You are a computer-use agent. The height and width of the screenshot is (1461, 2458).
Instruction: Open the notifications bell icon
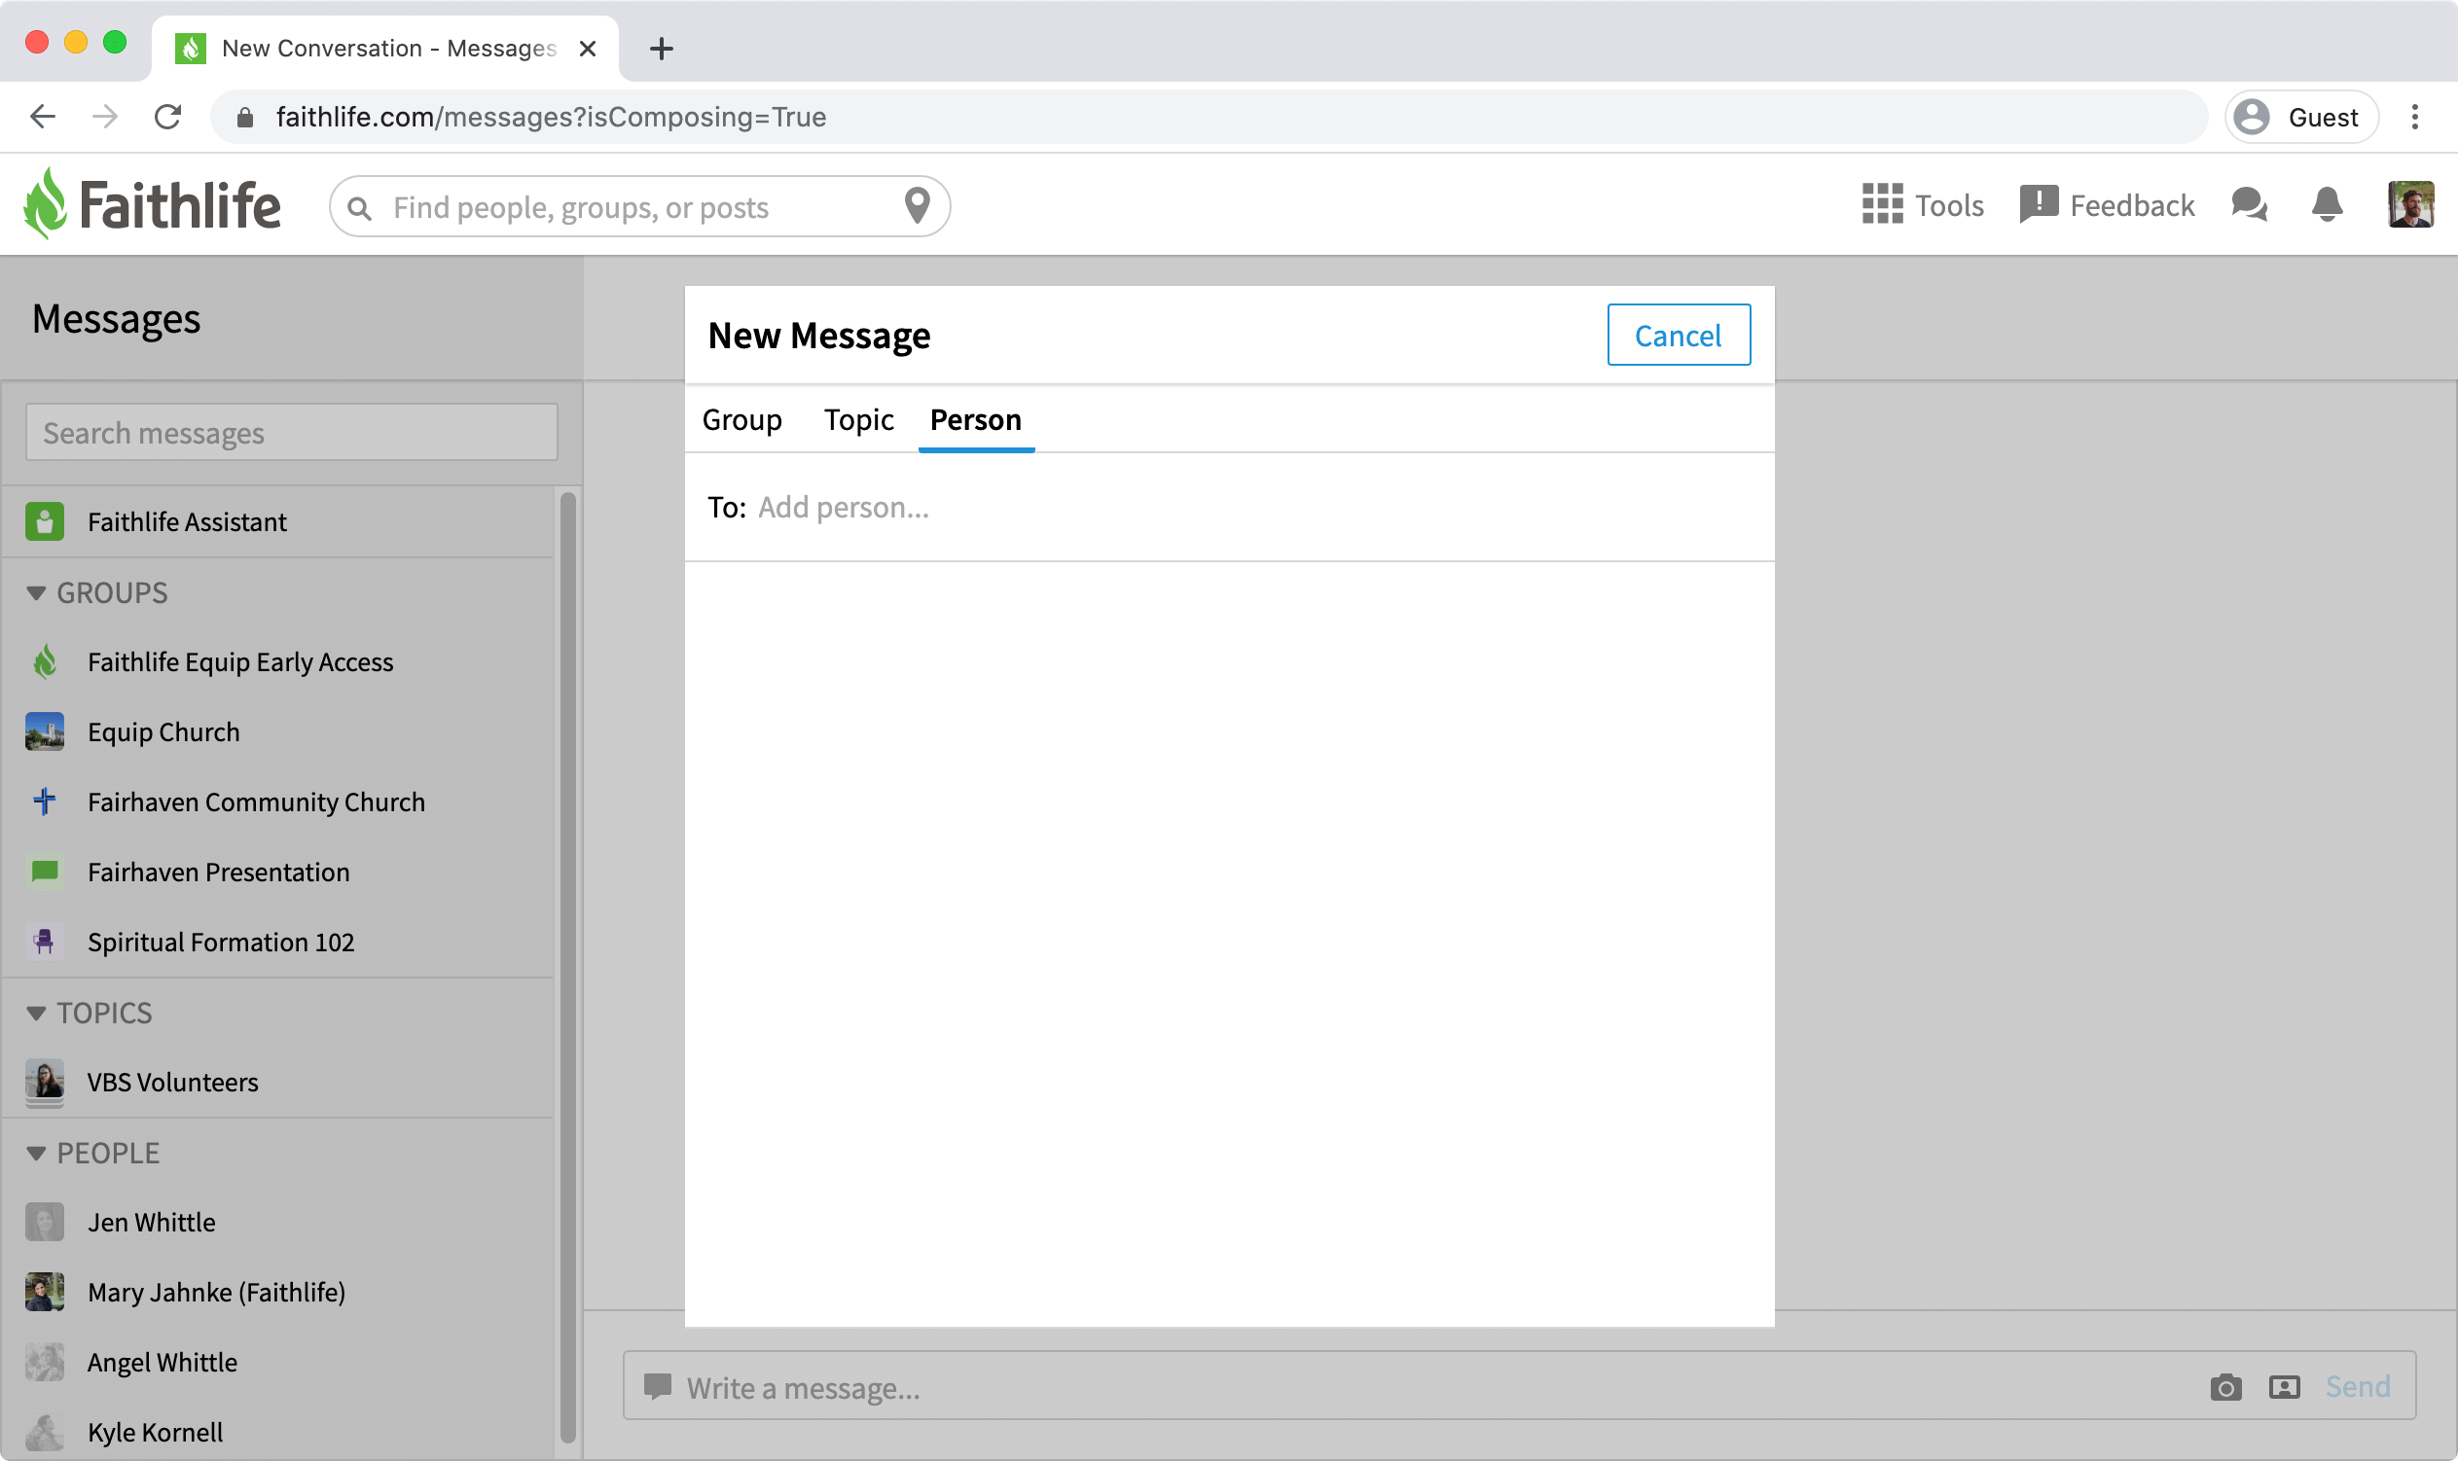(x=2326, y=205)
